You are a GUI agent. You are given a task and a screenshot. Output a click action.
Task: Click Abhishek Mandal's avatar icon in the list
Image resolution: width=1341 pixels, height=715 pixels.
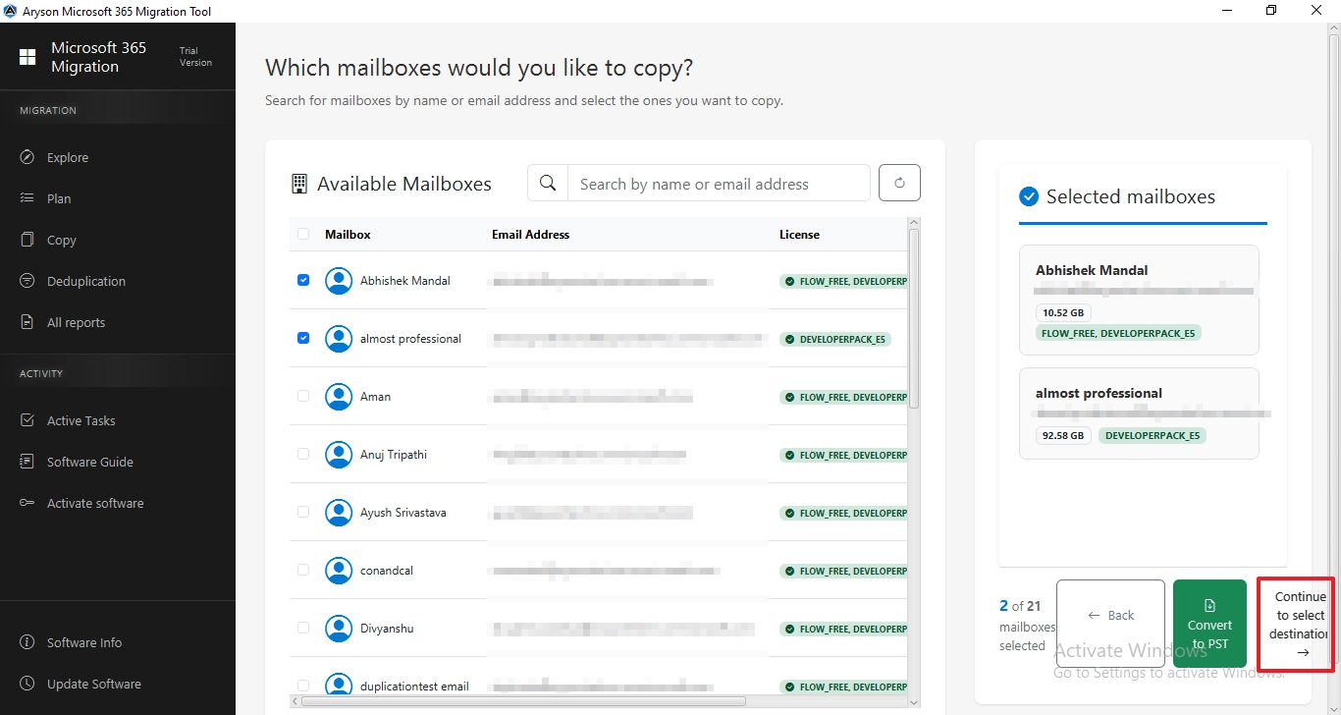339,281
